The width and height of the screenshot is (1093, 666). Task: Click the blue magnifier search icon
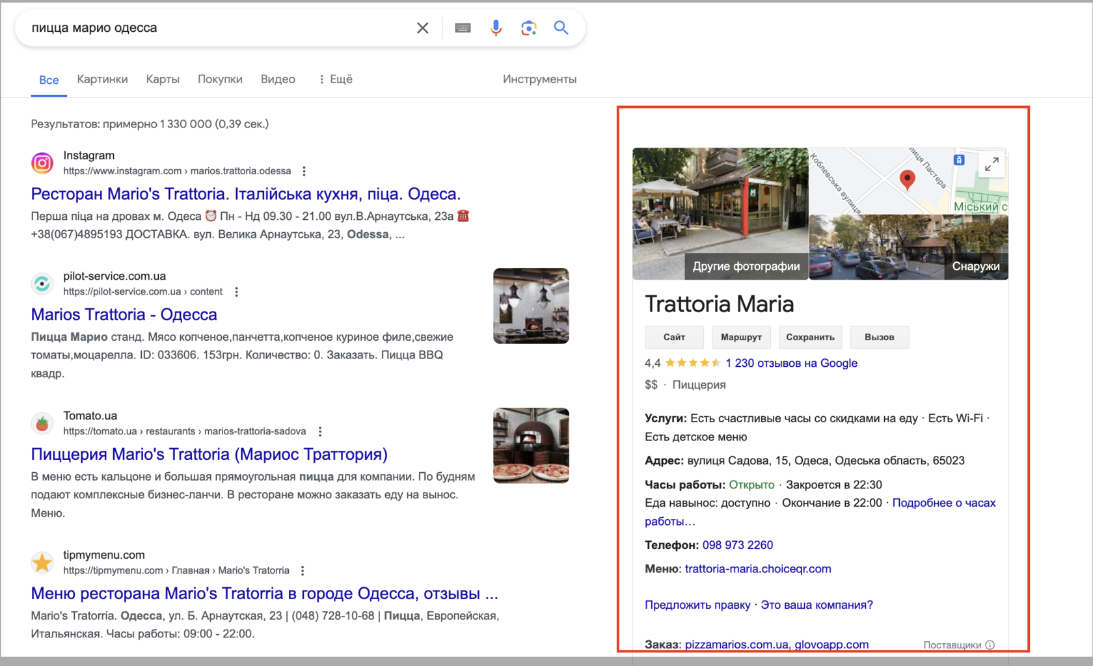click(561, 28)
